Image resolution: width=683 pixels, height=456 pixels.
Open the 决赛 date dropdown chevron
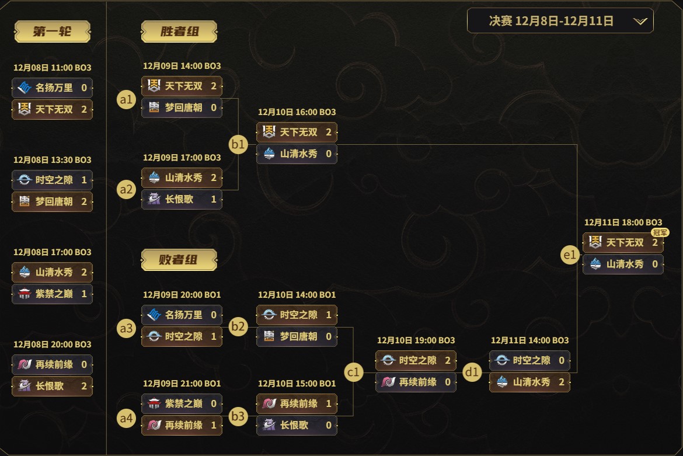[x=640, y=22]
